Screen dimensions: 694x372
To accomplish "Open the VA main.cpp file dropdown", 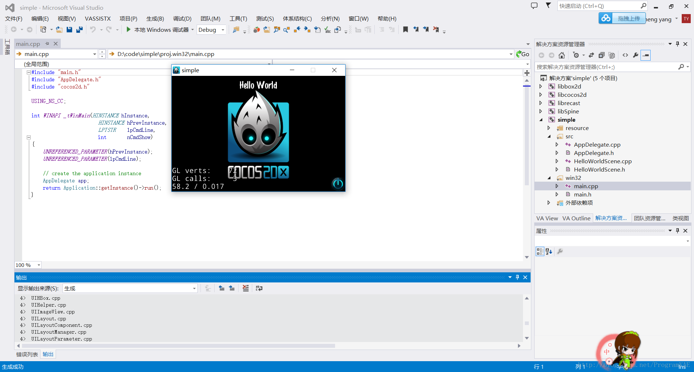I will [95, 54].
